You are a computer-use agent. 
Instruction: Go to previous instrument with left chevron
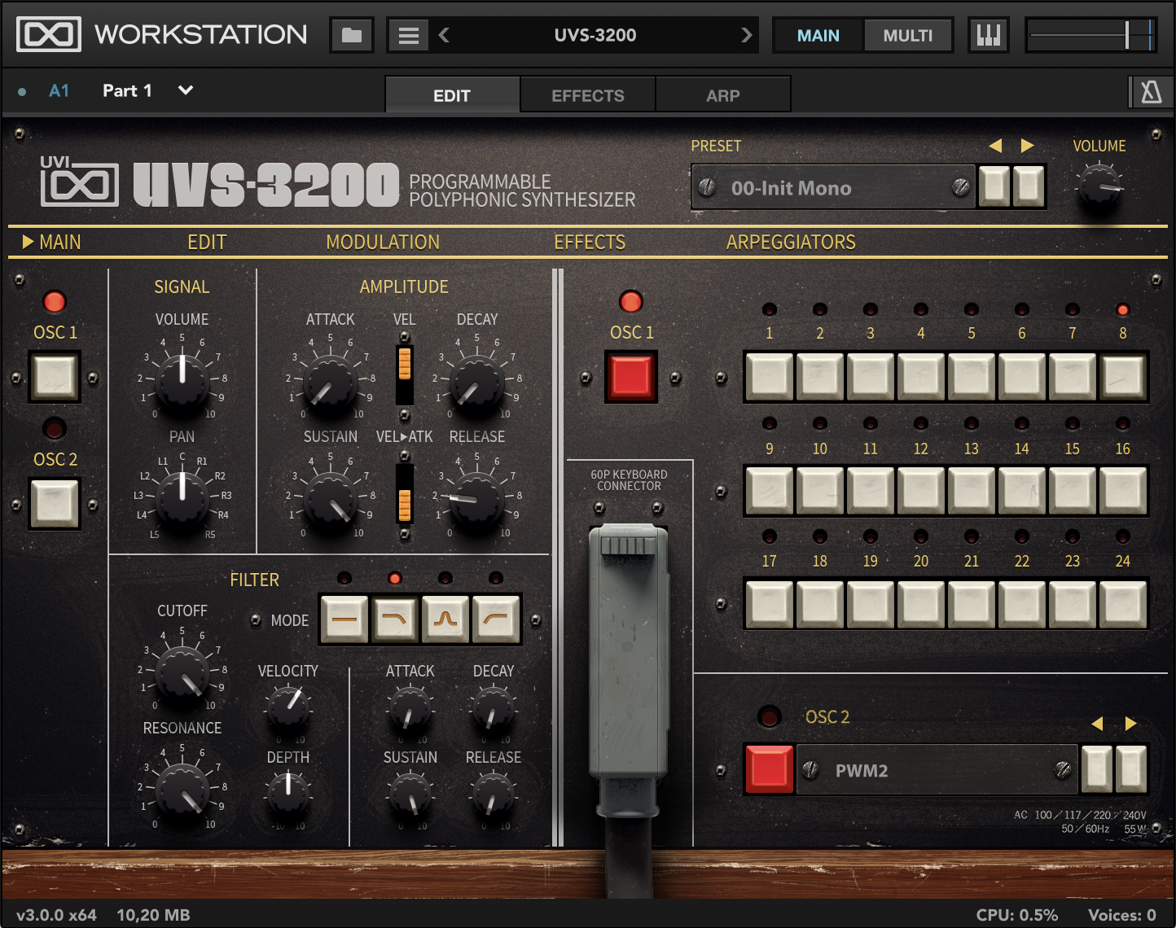(x=444, y=35)
